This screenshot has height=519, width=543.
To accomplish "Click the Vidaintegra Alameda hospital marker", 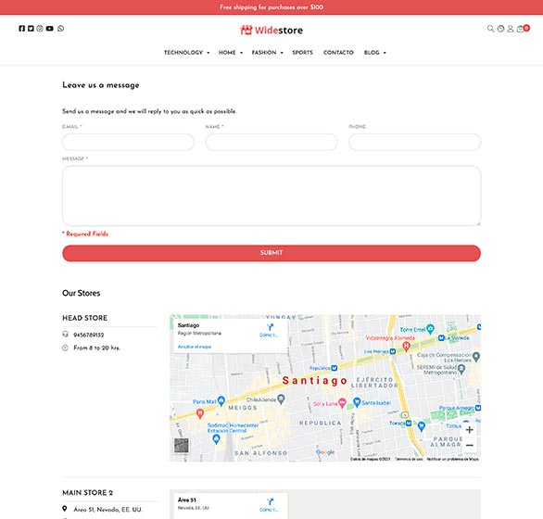I will click(x=406, y=346).
